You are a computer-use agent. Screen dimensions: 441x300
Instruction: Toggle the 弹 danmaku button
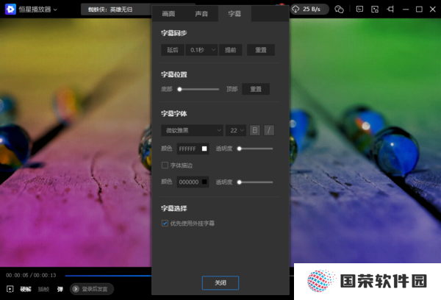tap(60, 289)
